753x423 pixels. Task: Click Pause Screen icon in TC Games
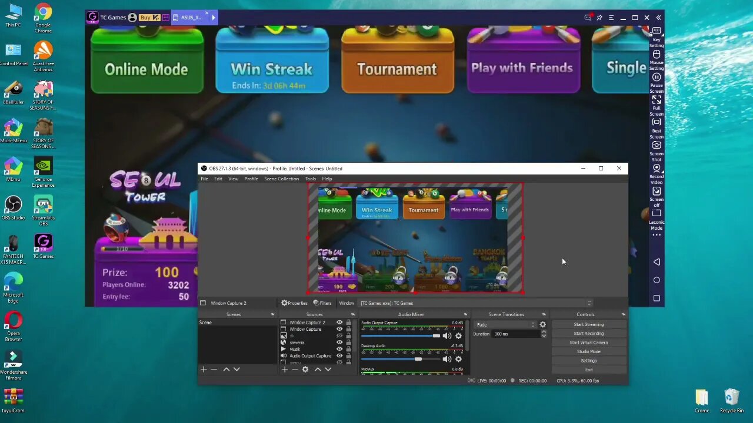tap(657, 77)
